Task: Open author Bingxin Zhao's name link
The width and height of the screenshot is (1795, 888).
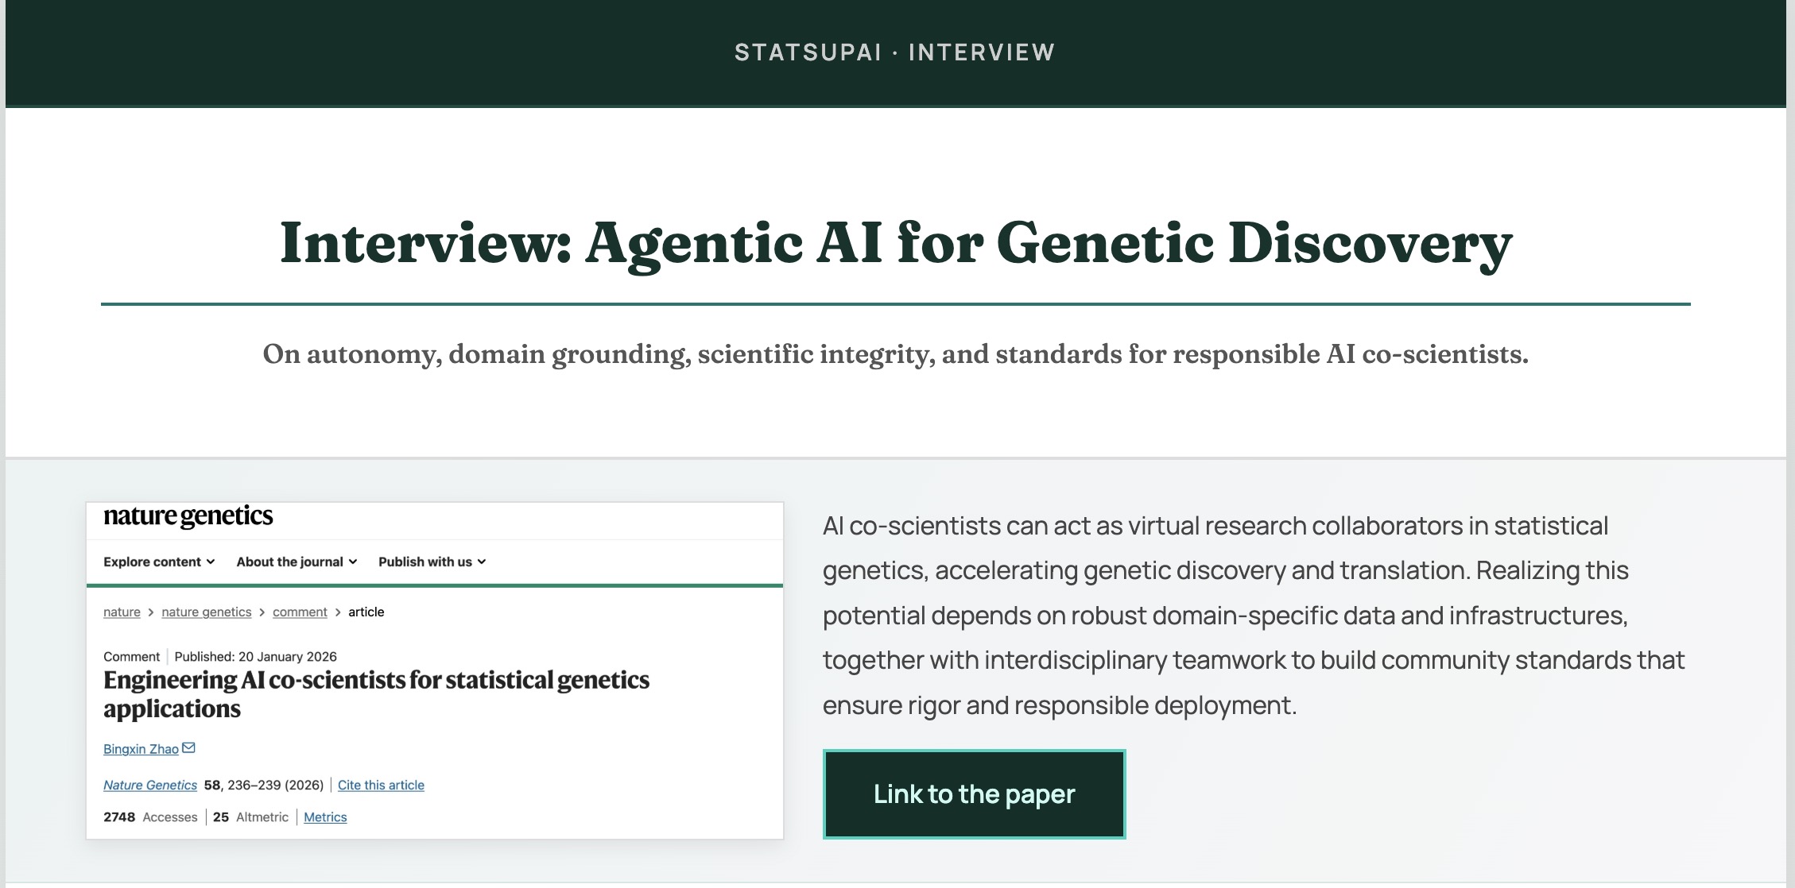Action: click(x=141, y=749)
